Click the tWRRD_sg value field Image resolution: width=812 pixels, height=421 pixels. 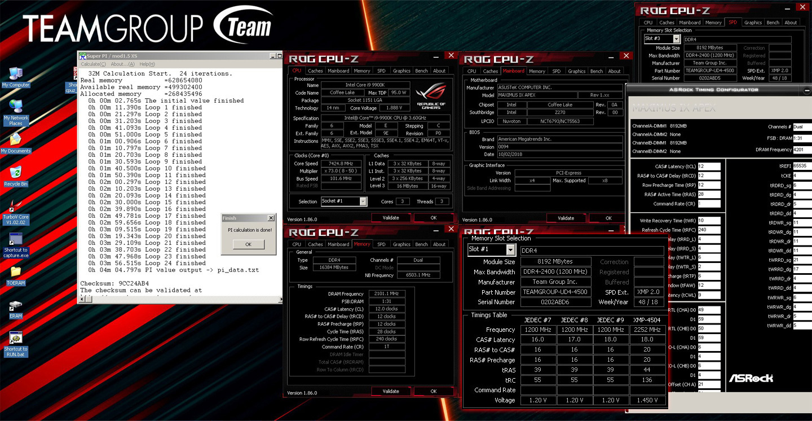coord(802,260)
